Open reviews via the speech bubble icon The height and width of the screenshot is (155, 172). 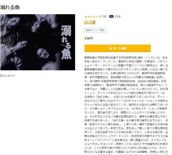(x=111, y=17)
